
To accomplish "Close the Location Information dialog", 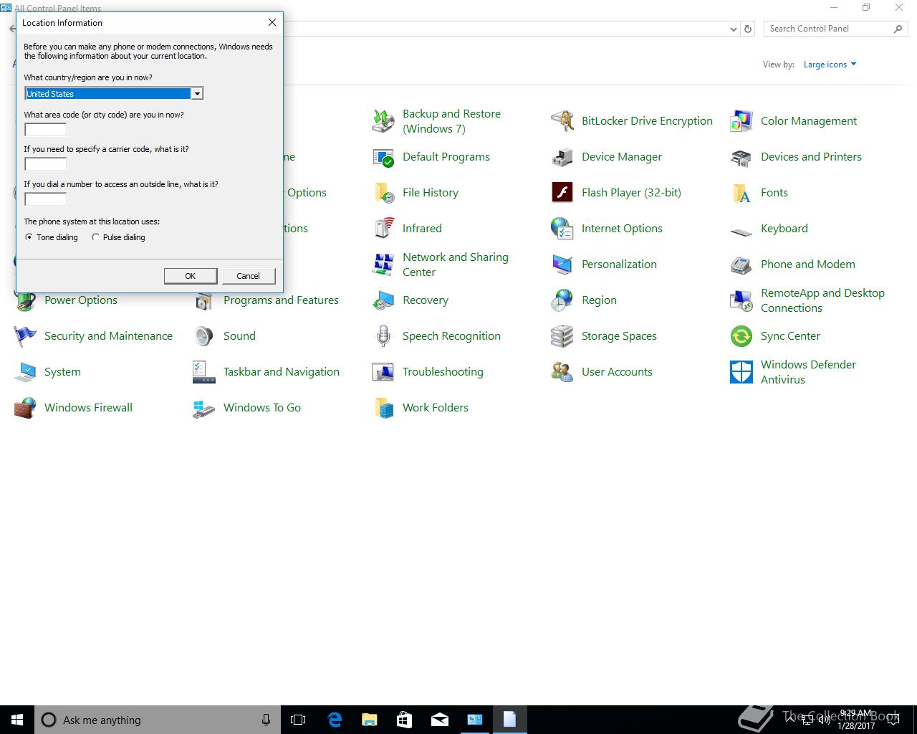I will (272, 23).
